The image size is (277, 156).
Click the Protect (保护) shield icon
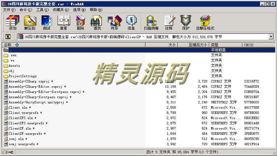tap(186, 22)
